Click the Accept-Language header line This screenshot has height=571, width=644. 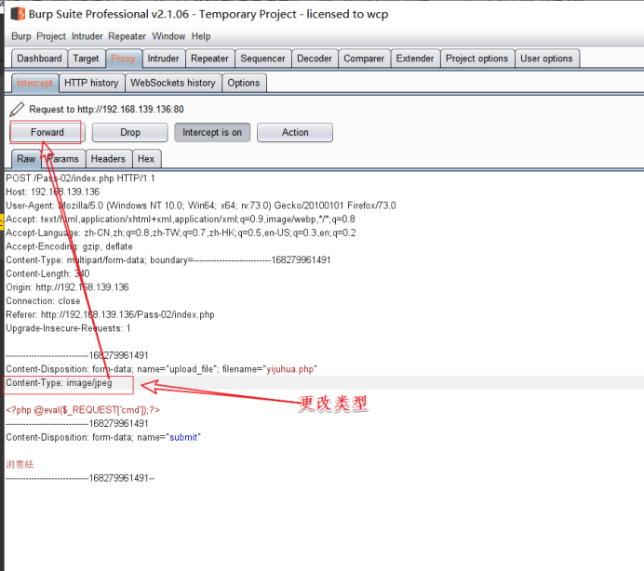pyautogui.click(x=181, y=232)
